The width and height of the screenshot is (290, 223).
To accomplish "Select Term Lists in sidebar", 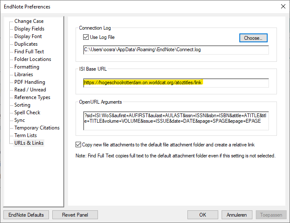I will click(x=25, y=135).
